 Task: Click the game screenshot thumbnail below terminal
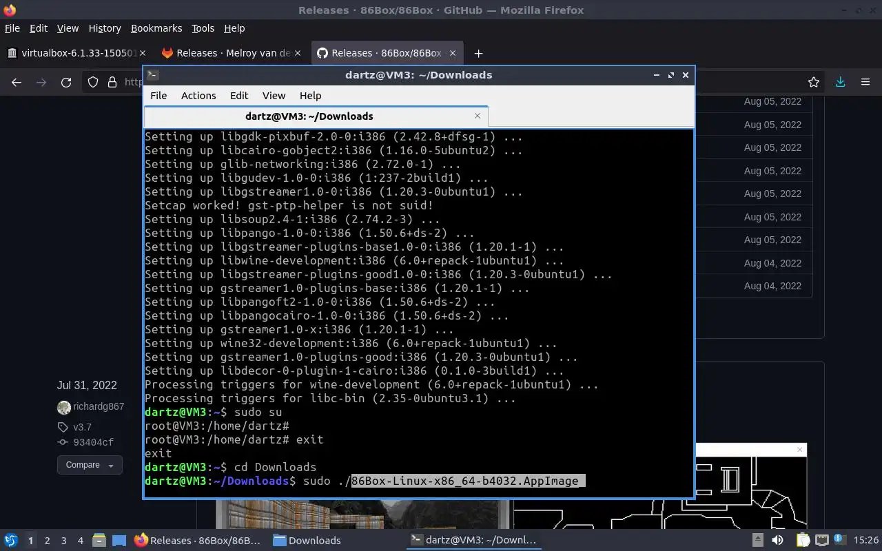click(x=362, y=514)
